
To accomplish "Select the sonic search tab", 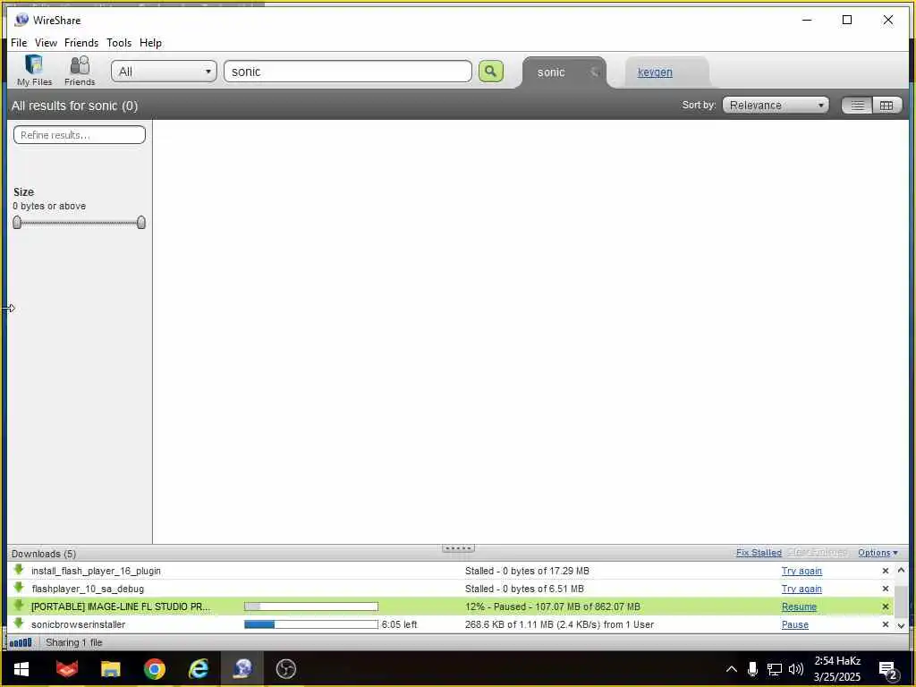I will pyautogui.click(x=551, y=72).
